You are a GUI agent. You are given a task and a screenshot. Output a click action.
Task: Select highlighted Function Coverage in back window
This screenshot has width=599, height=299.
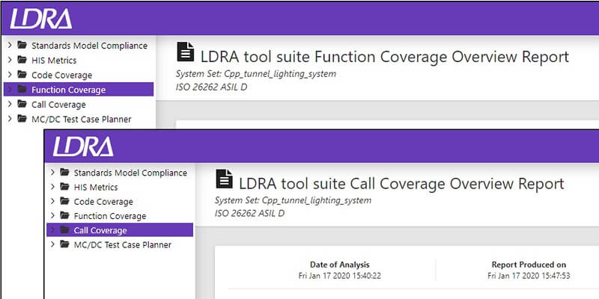(x=79, y=90)
